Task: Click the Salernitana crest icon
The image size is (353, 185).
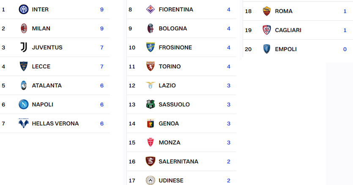Action: [x=151, y=161]
